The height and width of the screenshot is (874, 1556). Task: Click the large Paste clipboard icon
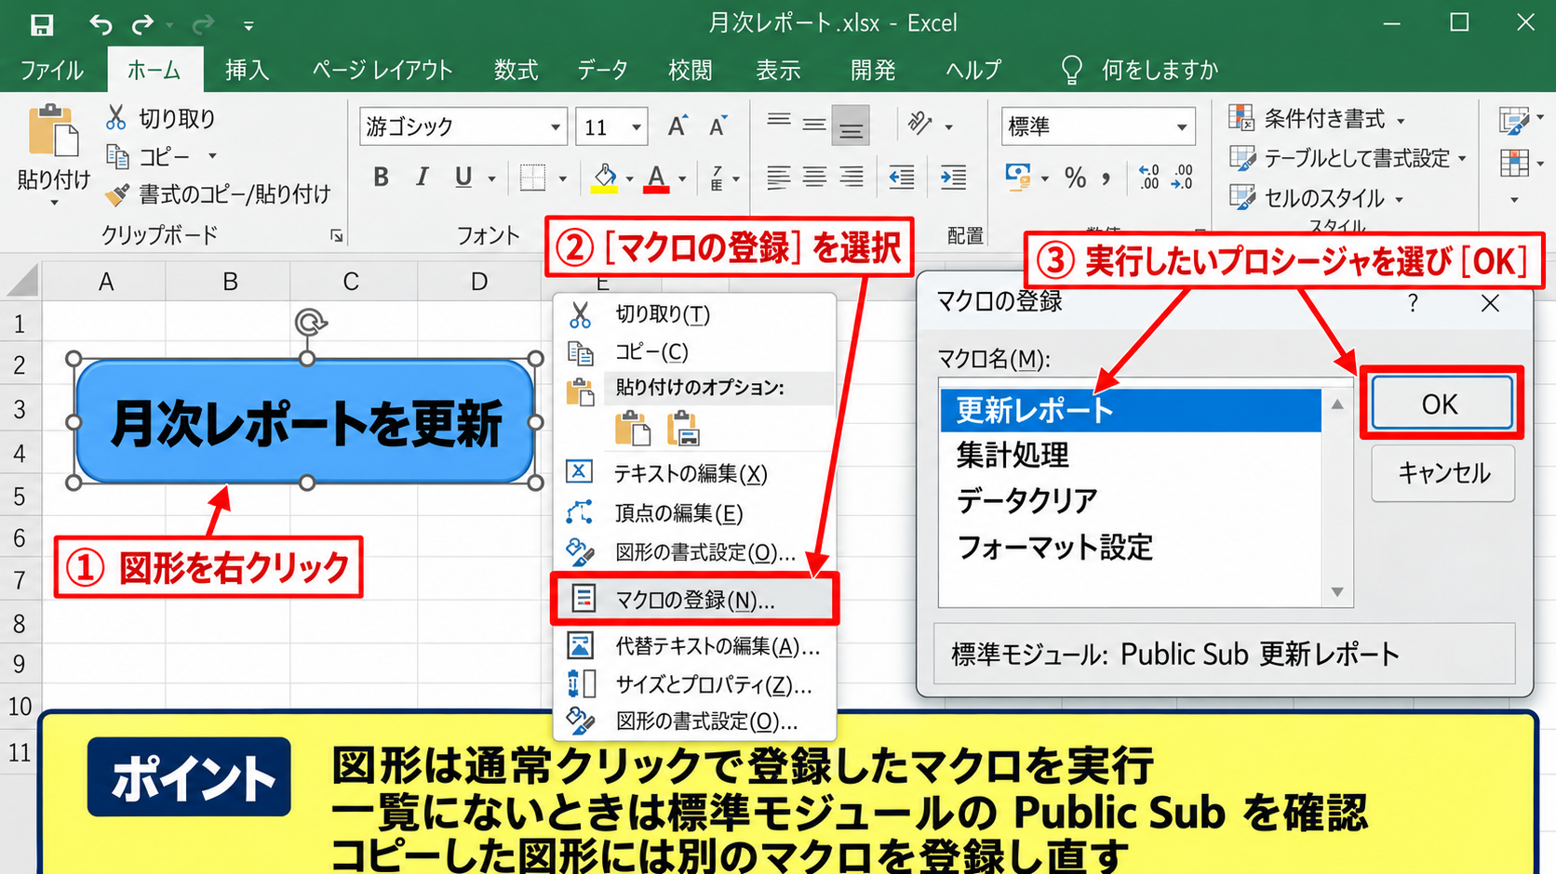pyautogui.click(x=53, y=132)
